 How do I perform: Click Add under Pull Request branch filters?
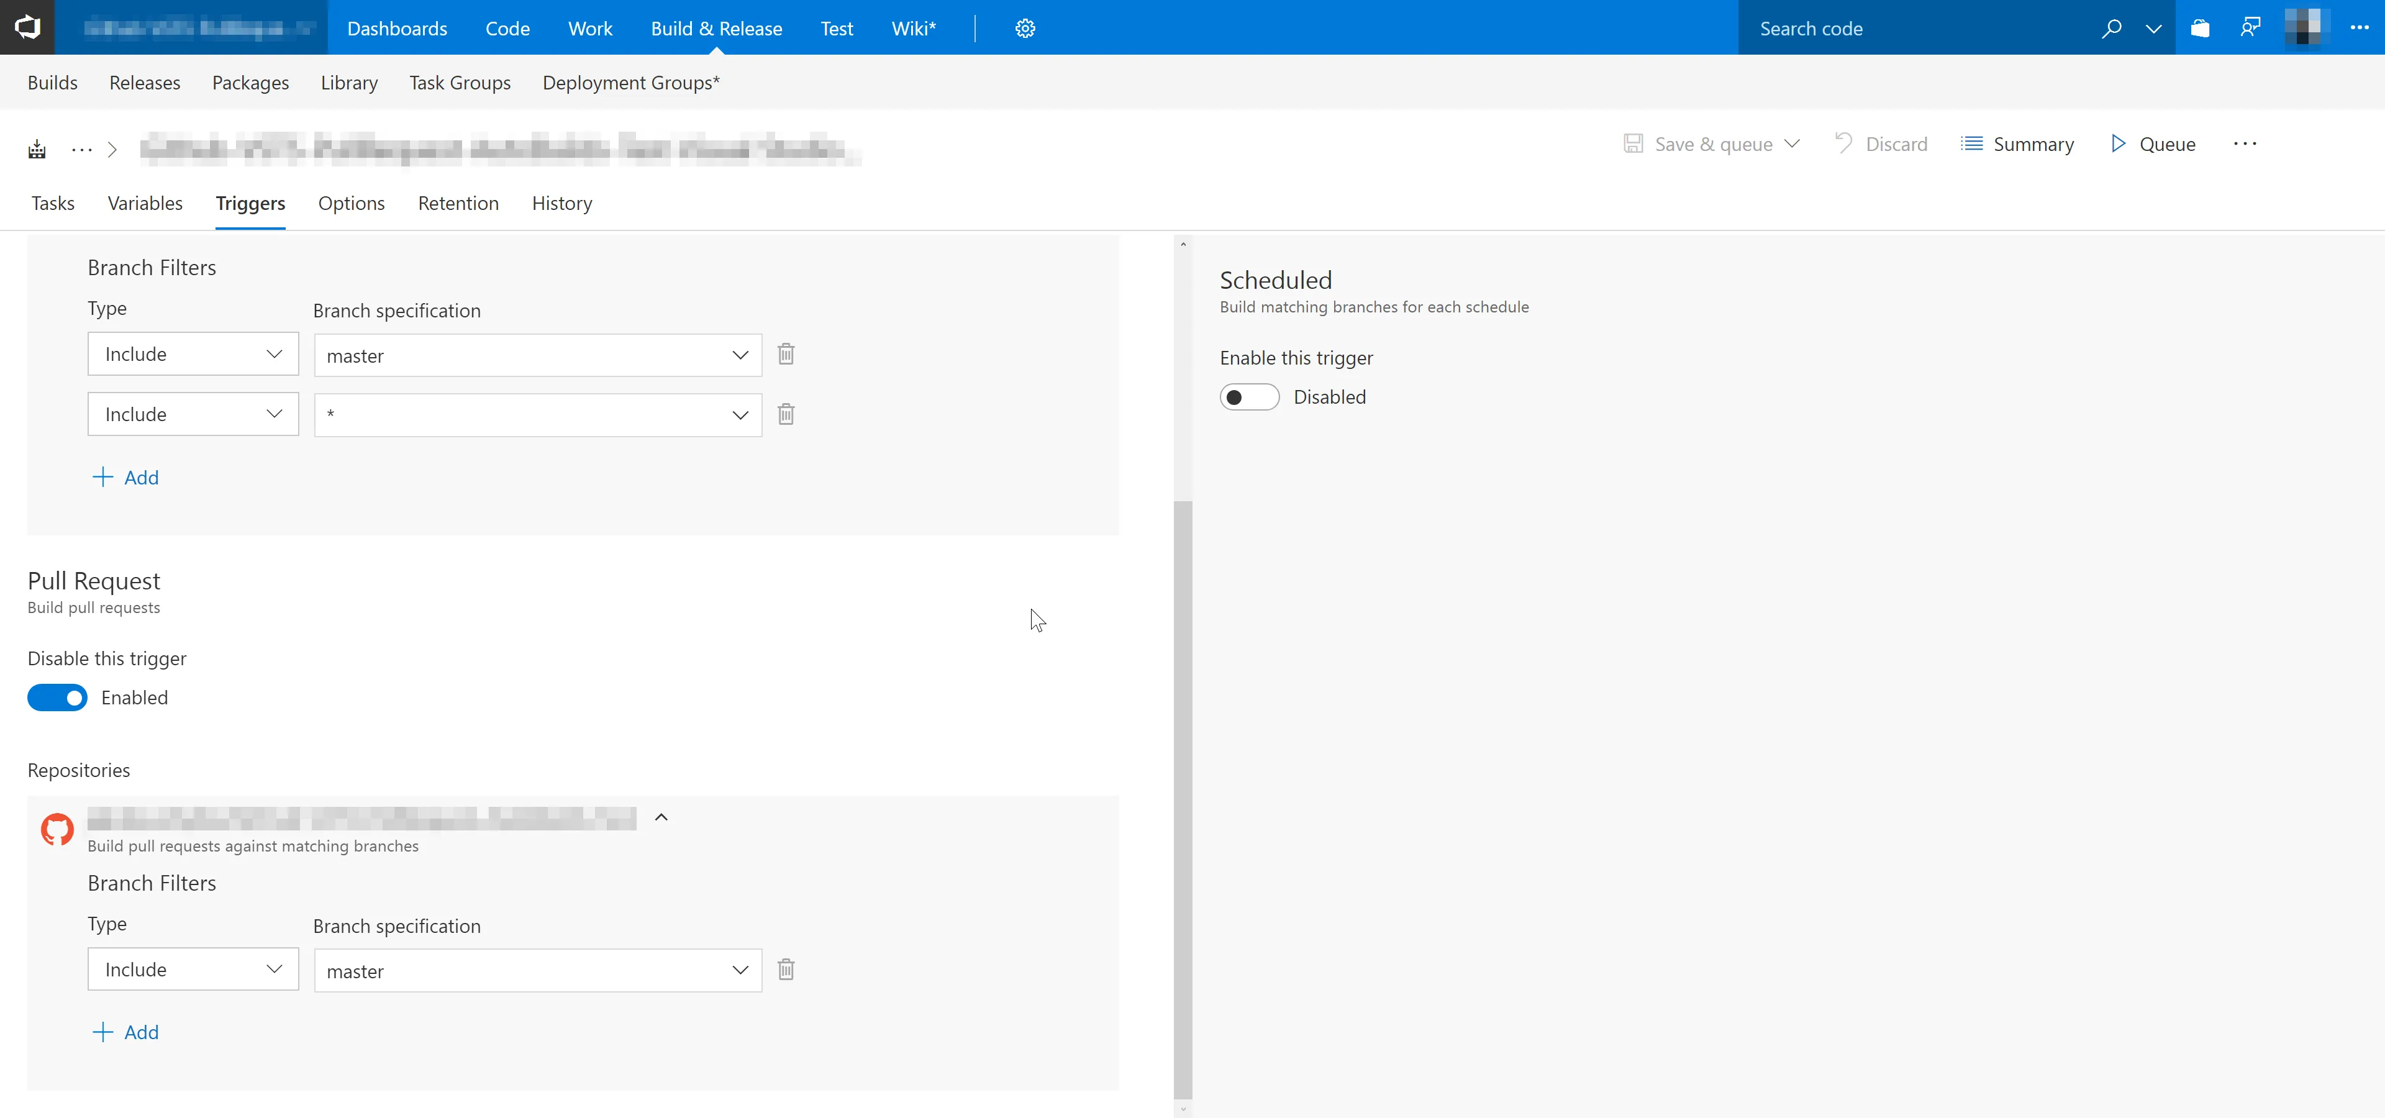tap(126, 1032)
